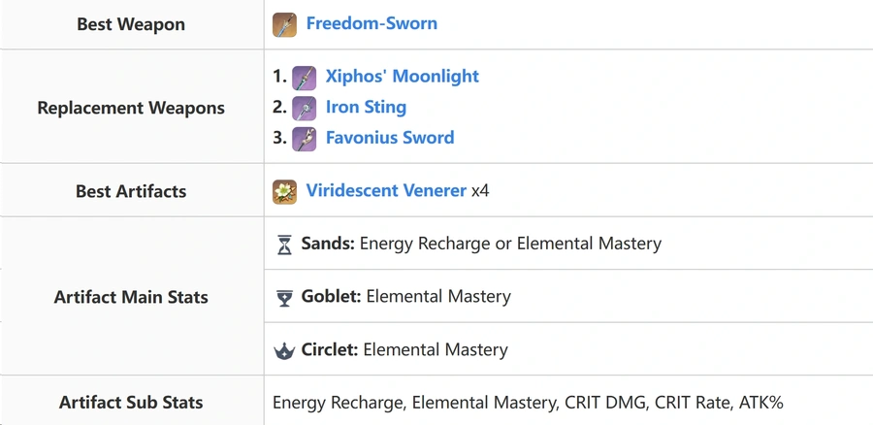Click the Best Weapon row header
This screenshot has width=873, height=425.
(x=131, y=24)
